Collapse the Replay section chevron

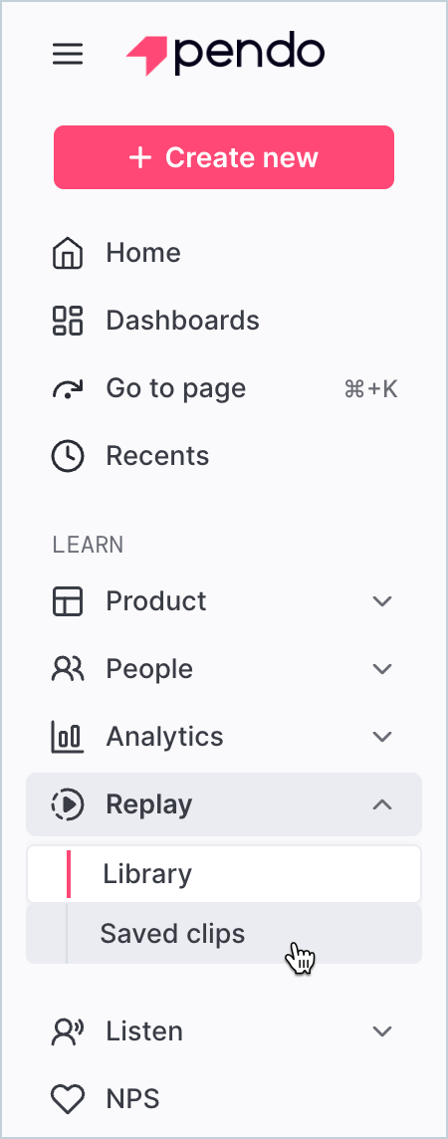(x=382, y=804)
